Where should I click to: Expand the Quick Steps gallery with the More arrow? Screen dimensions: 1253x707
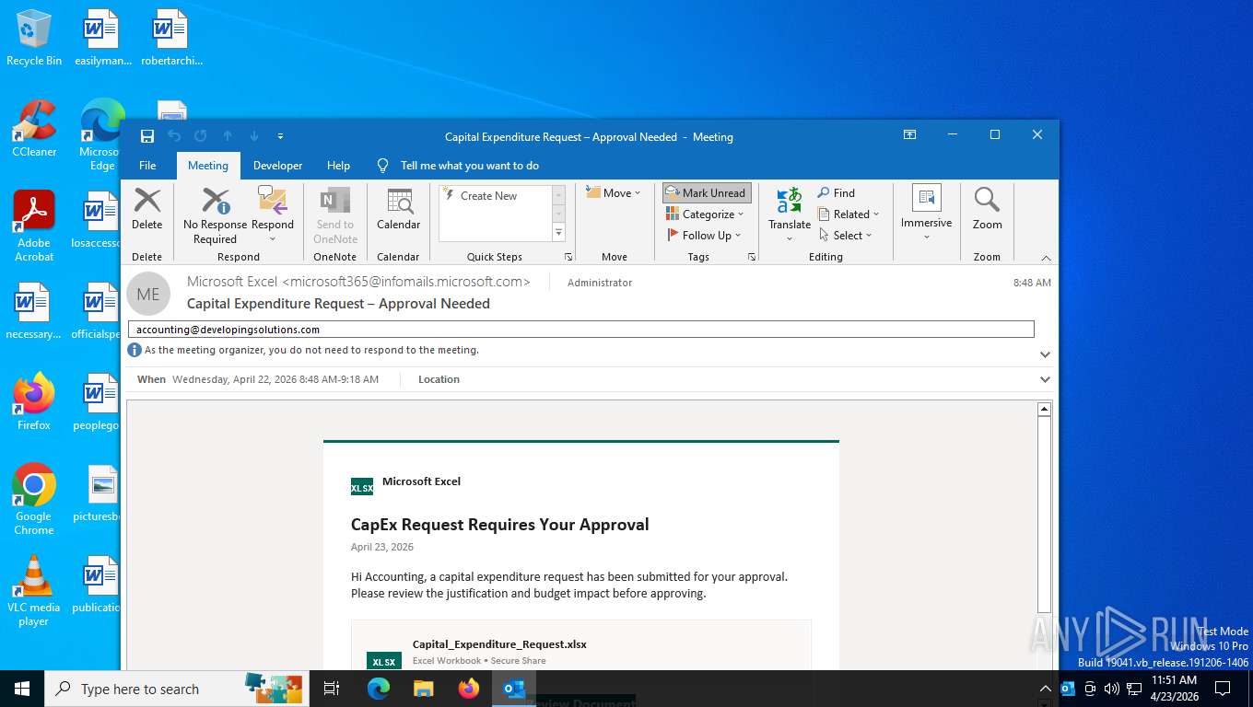(x=559, y=234)
